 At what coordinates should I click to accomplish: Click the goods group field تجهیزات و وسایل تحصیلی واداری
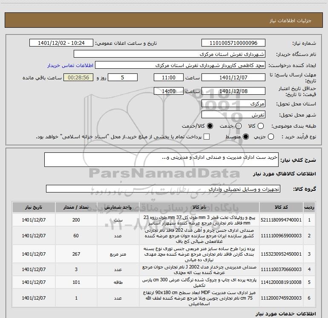click(163, 189)
